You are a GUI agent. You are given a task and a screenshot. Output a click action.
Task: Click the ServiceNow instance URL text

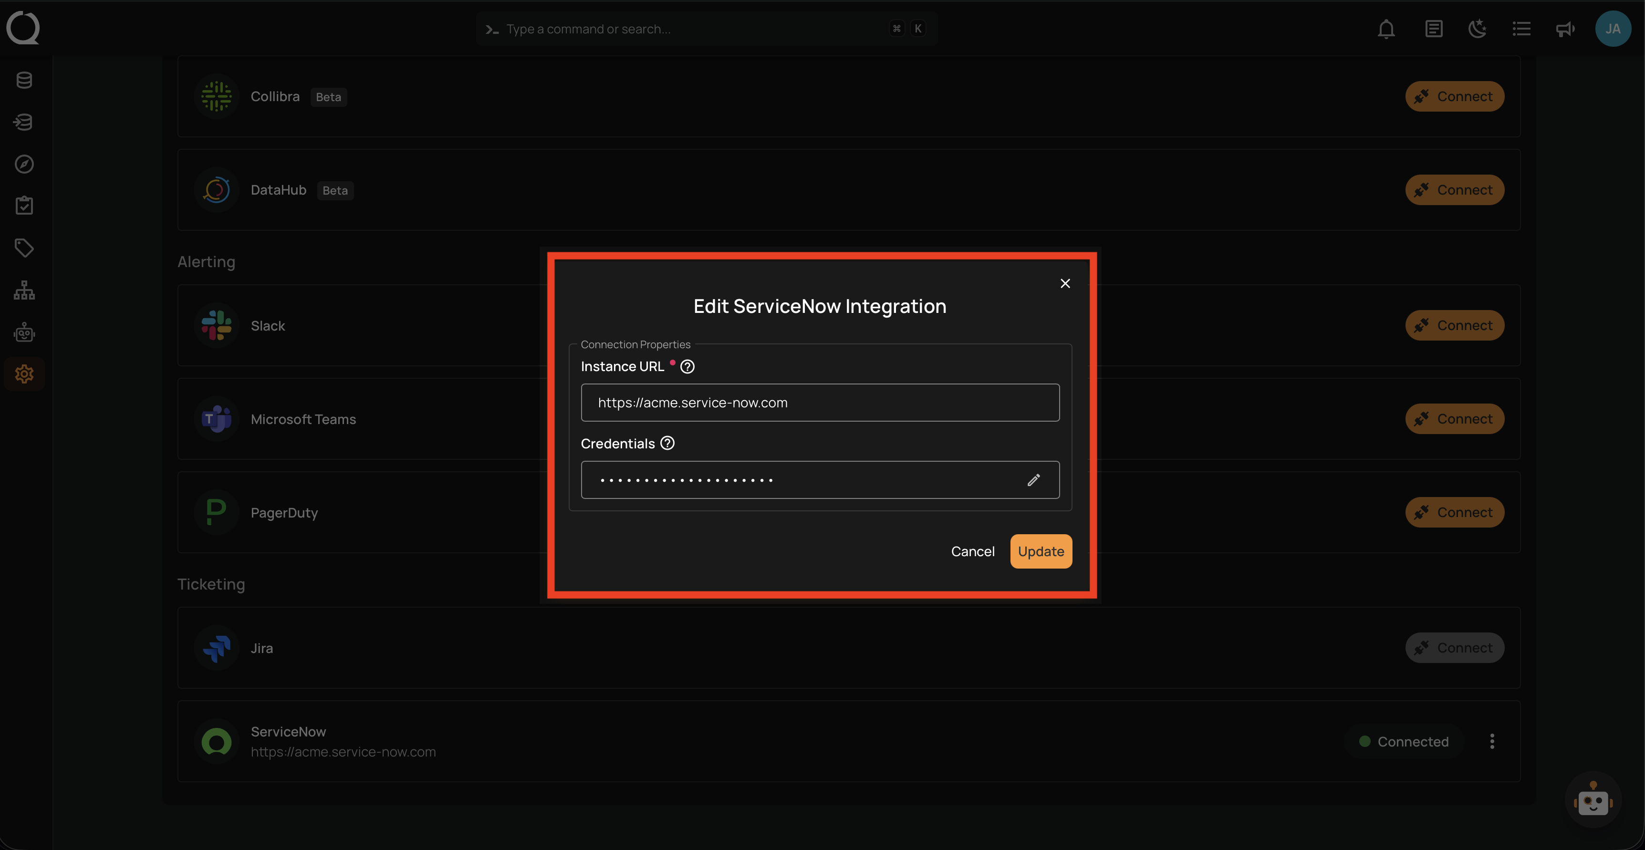(x=343, y=752)
